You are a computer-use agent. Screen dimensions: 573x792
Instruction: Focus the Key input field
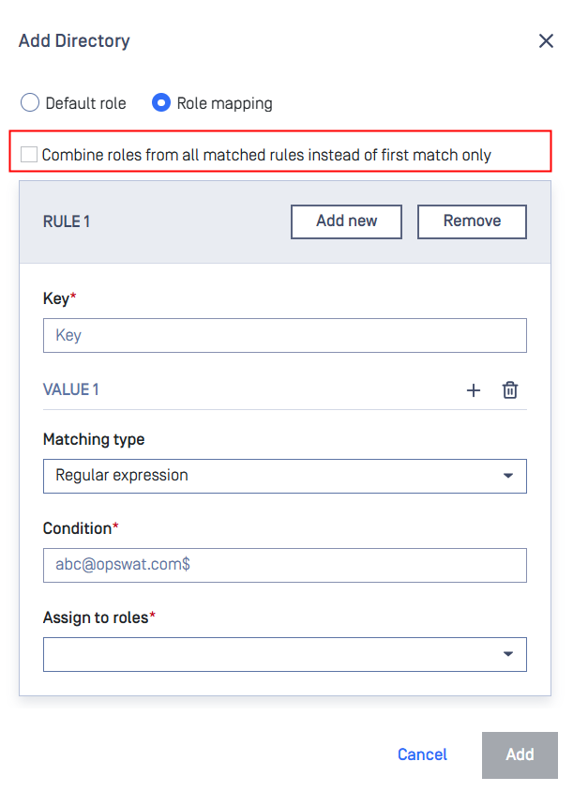(284, 335)
